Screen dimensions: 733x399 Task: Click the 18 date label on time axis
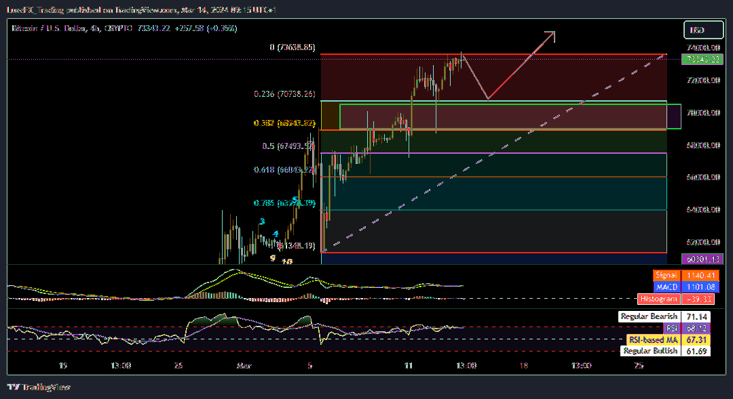[x=523, y=365]
